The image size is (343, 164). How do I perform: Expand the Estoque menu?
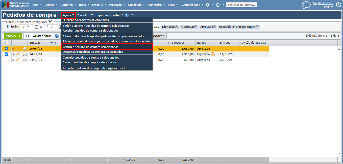point(99,5)
